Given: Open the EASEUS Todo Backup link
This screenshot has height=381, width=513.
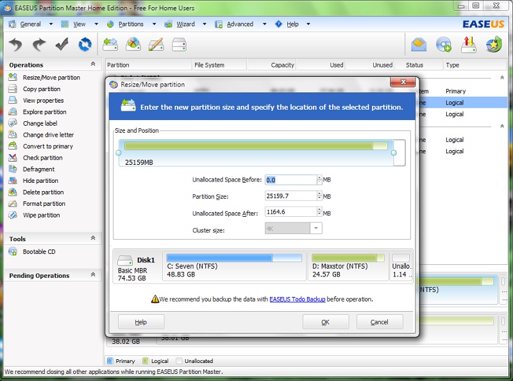Looking at the screenshot, I should tap(298, 299).
